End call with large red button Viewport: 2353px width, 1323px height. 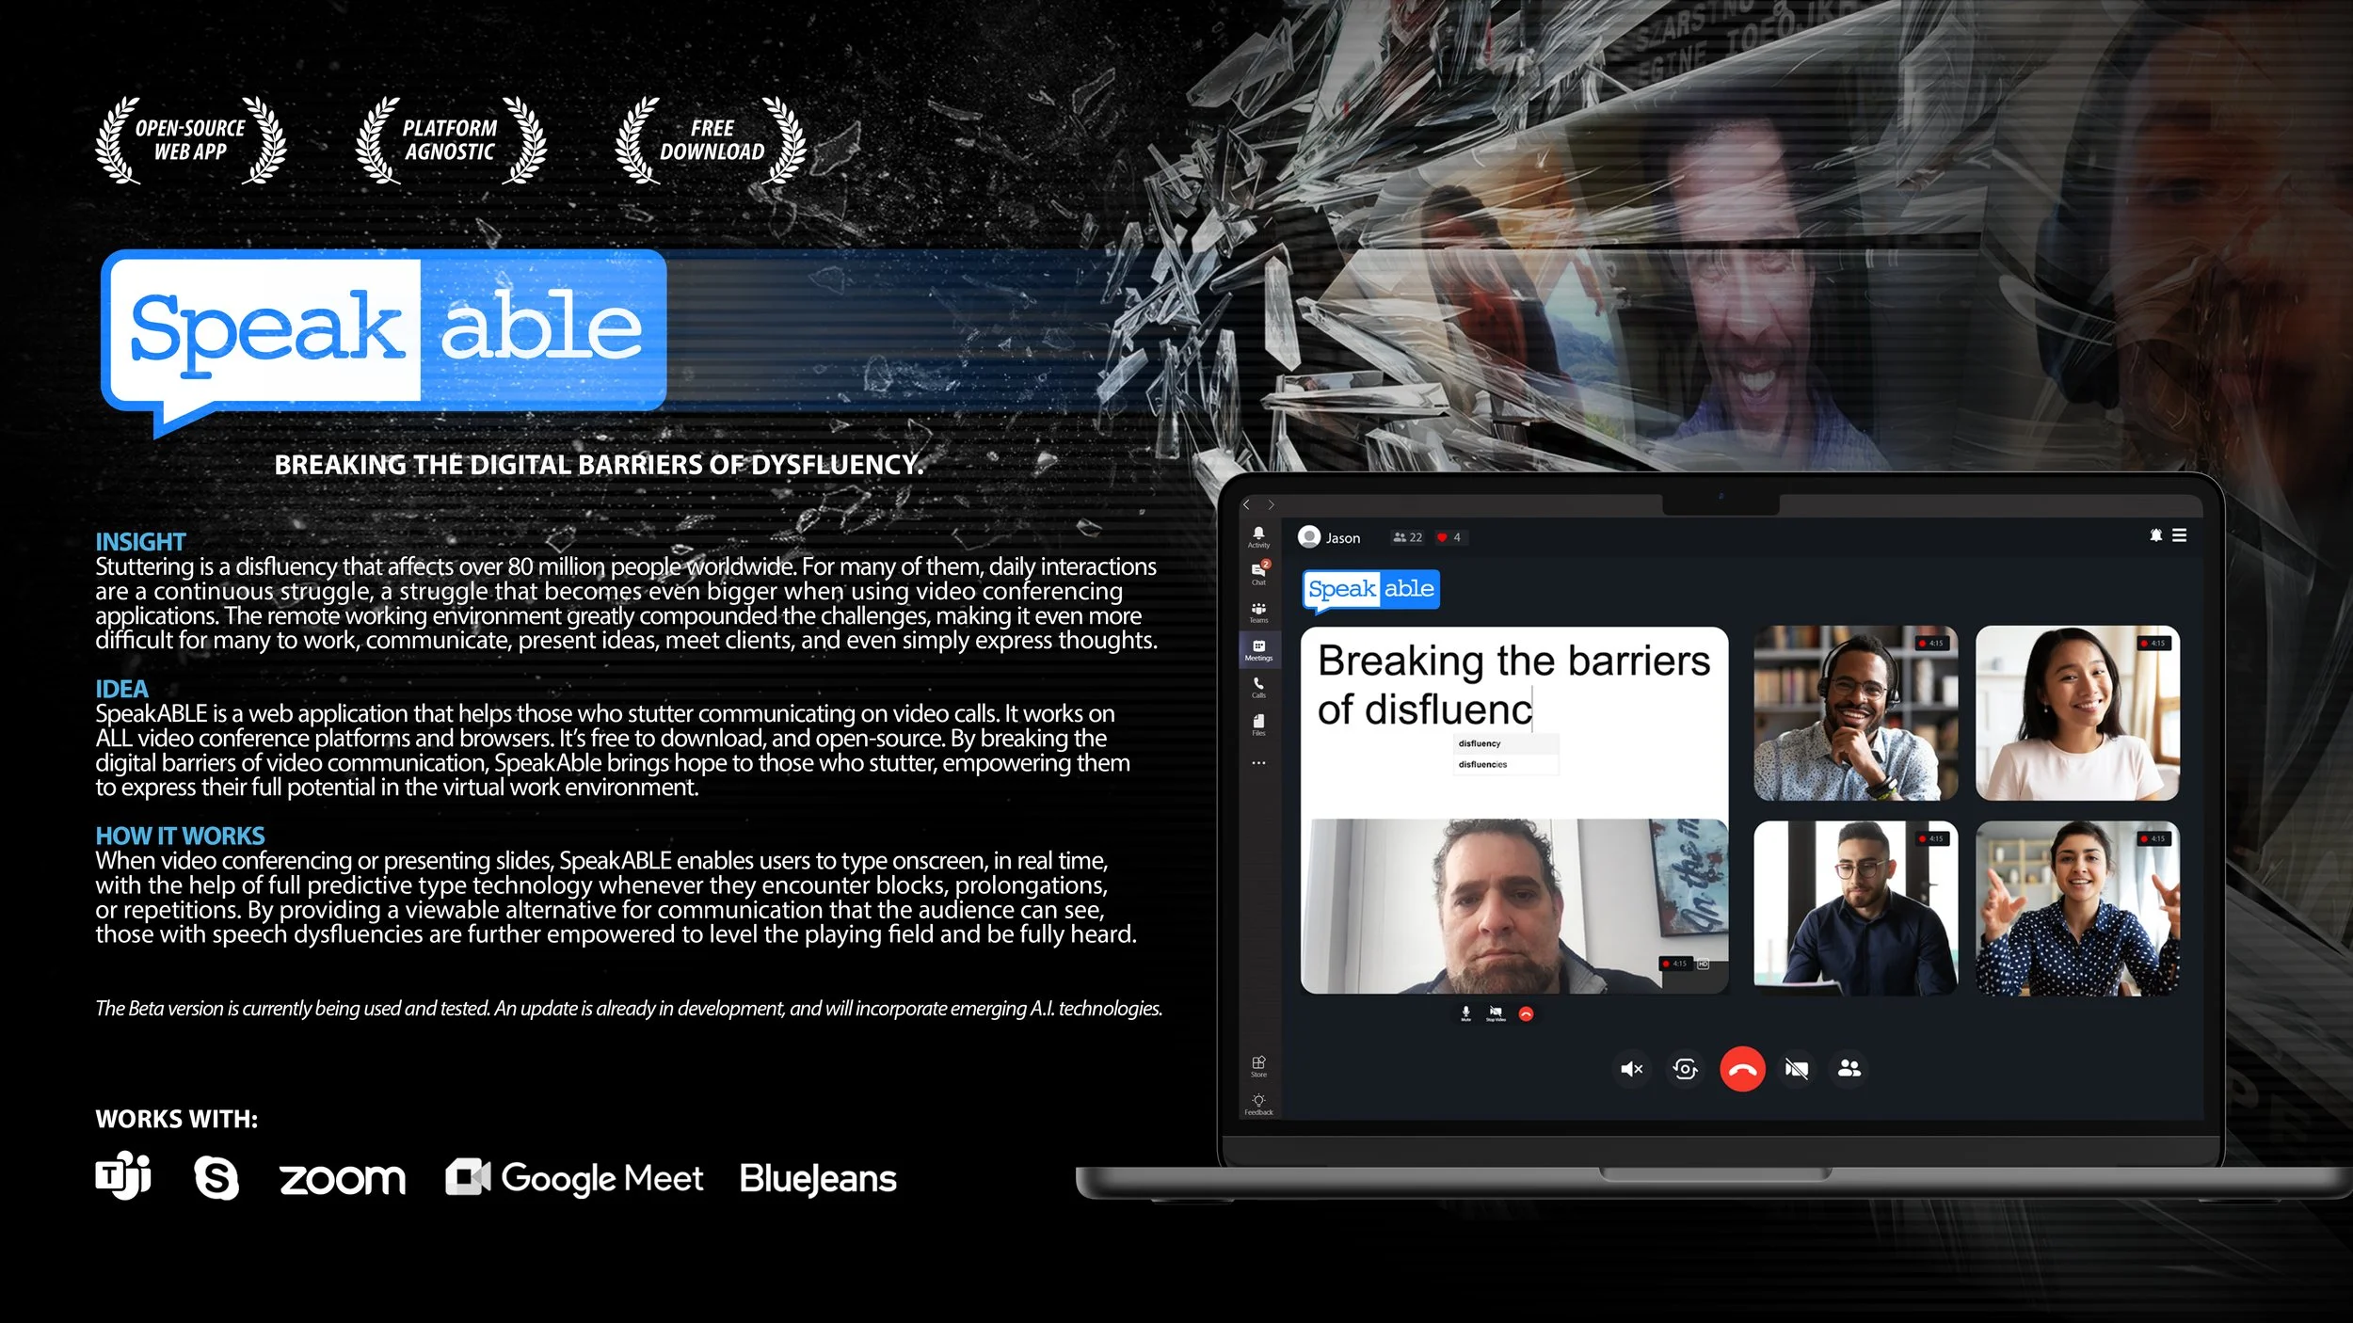(1742, 1069)
